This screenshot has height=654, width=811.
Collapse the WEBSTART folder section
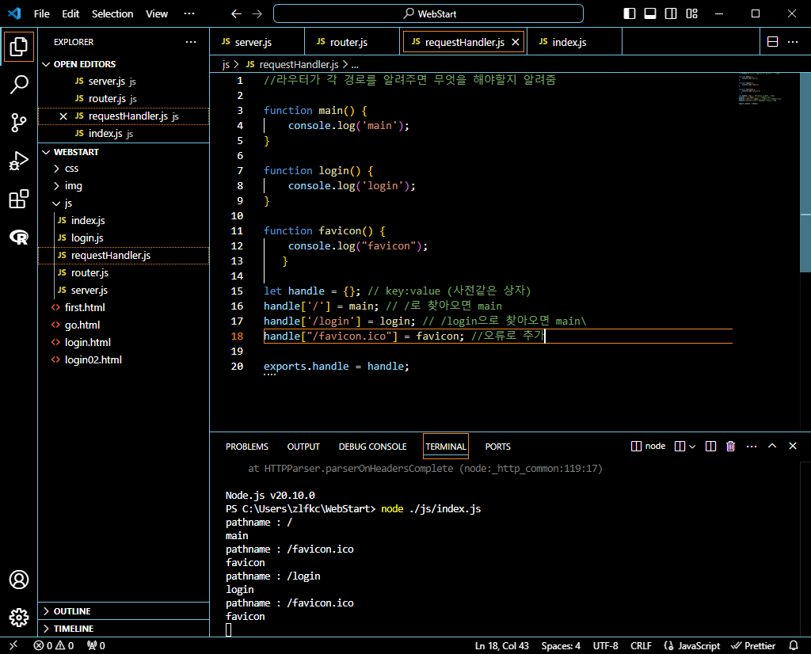pyautogui.click(x=124, y=152)
